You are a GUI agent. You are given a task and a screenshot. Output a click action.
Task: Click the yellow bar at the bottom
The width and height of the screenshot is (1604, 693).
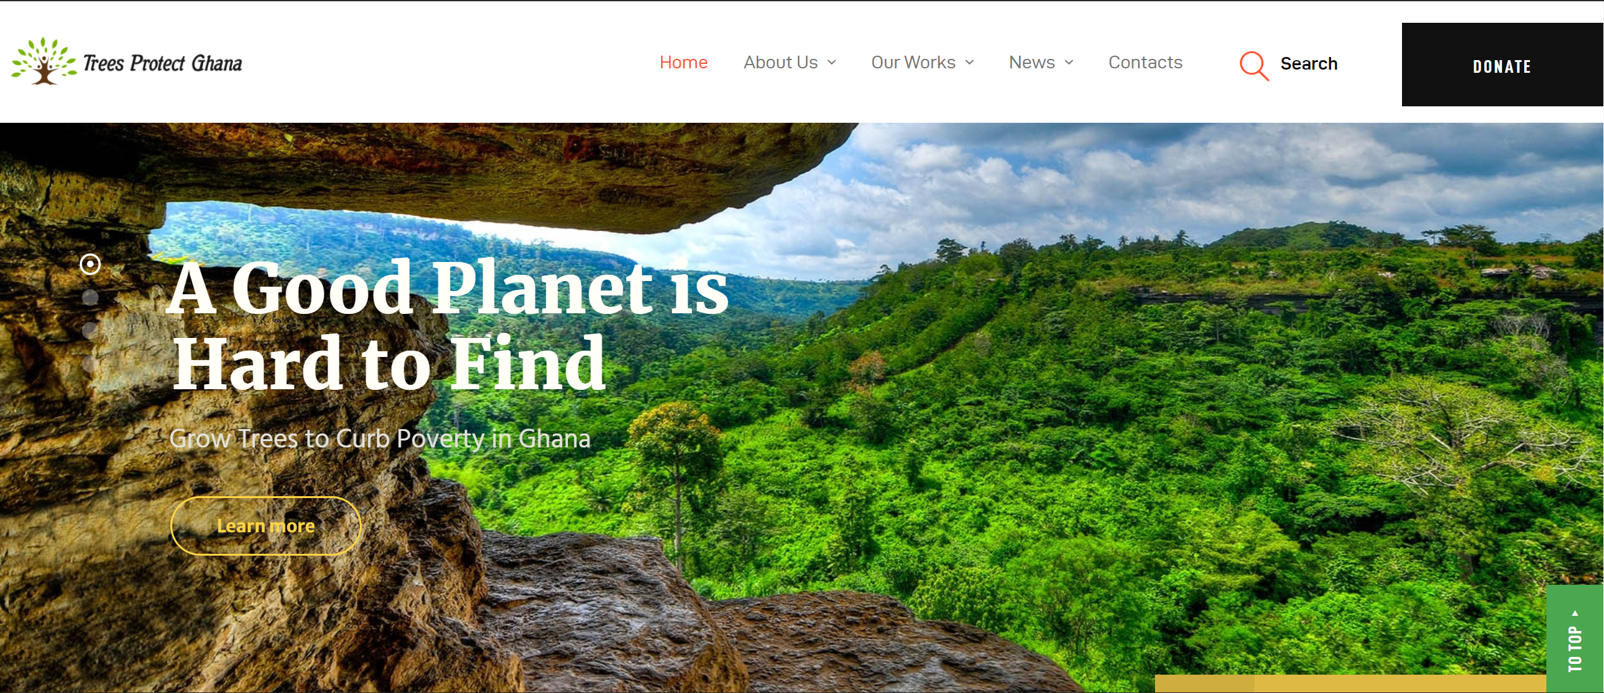1350,684
